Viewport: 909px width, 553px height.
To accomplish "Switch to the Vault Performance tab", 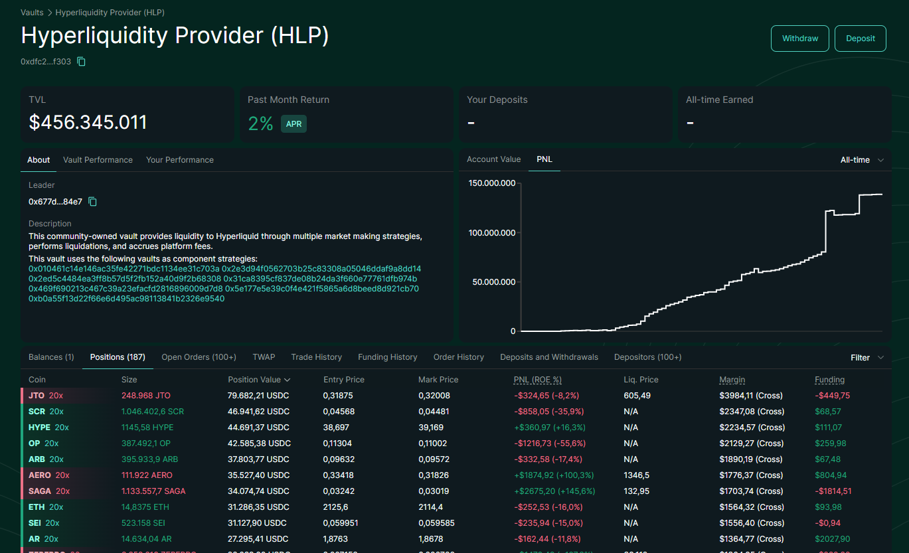I will (x=98, y=160).
